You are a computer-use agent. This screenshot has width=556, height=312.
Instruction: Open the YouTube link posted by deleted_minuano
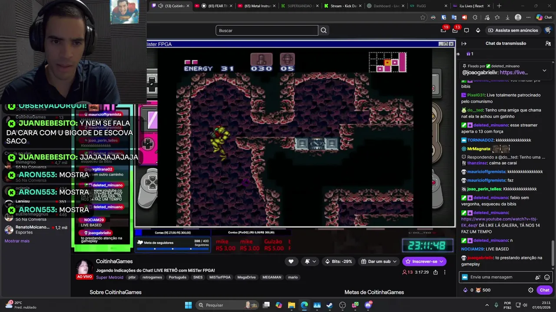tap(500, 222)
